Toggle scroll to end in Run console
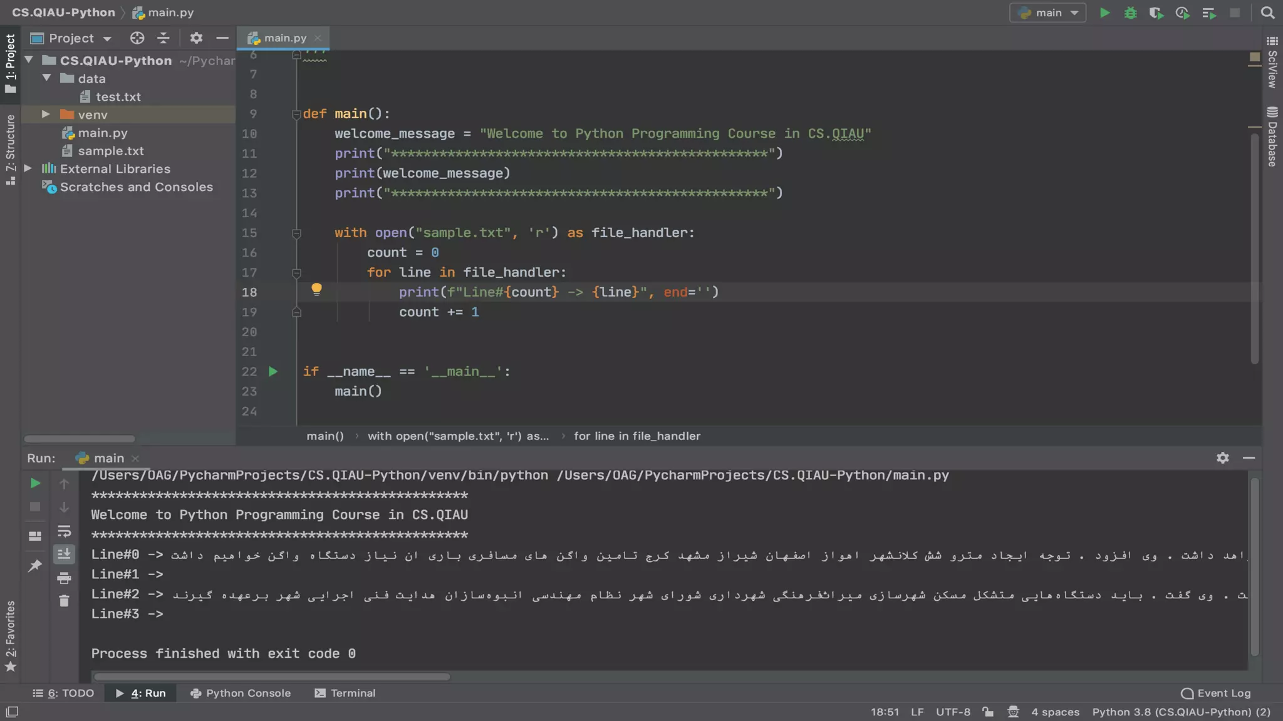1283x721 pixels. [x=64, y=555]
